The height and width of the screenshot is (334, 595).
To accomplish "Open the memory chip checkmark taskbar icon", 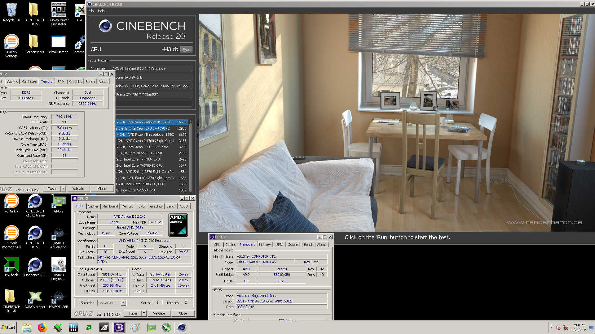I will pyautogui.click(x=58, y=328).
